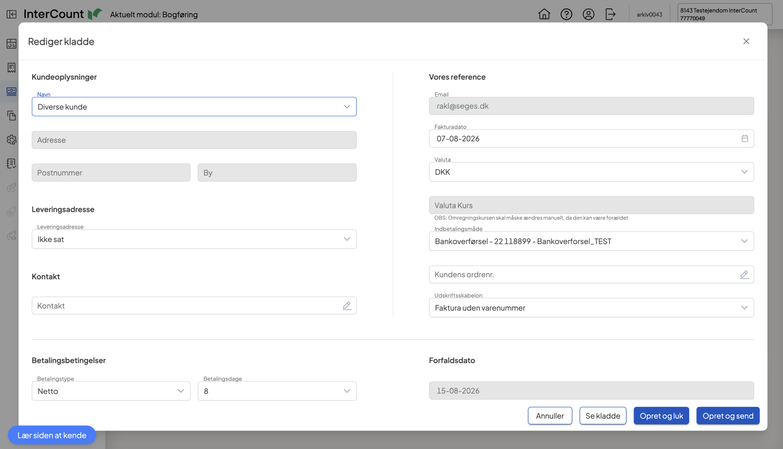Screen dimensions: 783x449
Task: Open the Navn dropdown showing Diverse kunde
Action: (x=194, y=107)
